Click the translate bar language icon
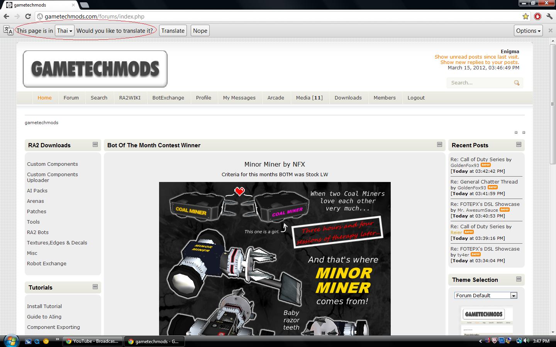Image resolution: width=556 pixels, height=347 pixels. click(x=8, y=30)
